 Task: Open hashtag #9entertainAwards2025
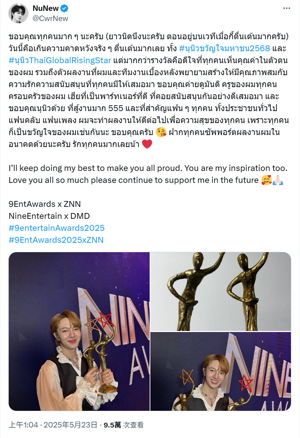click(x=56, y=228)
